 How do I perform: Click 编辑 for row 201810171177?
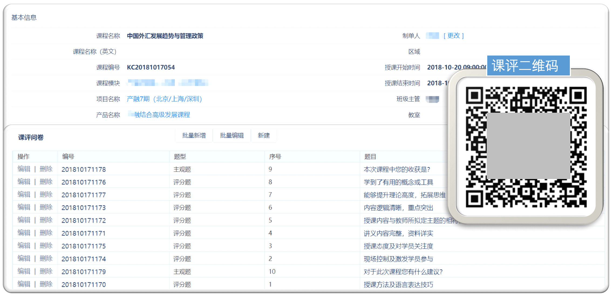point(24,195)
